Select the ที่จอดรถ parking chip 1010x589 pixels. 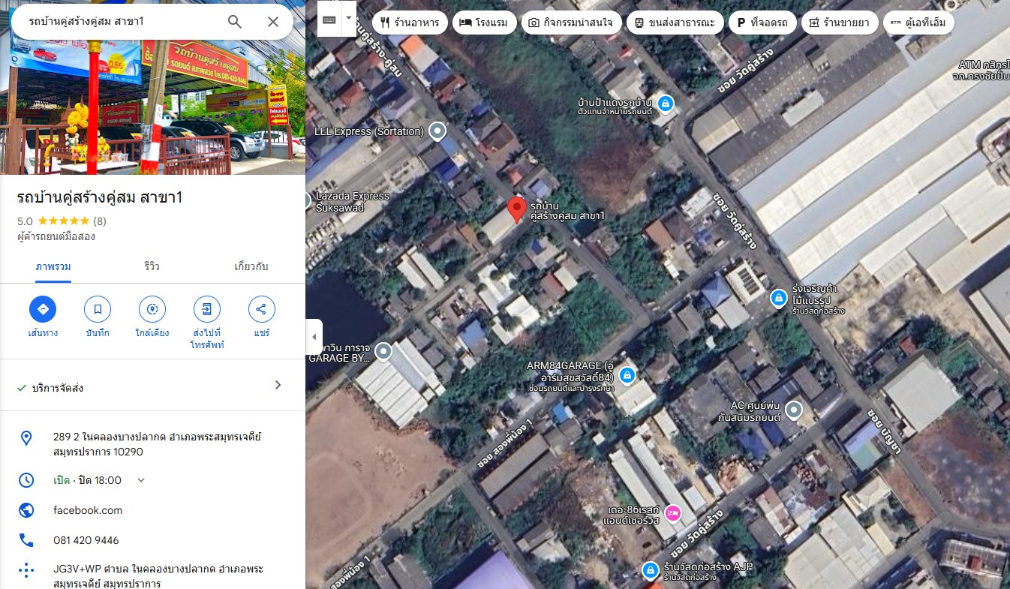coord(762,23)
